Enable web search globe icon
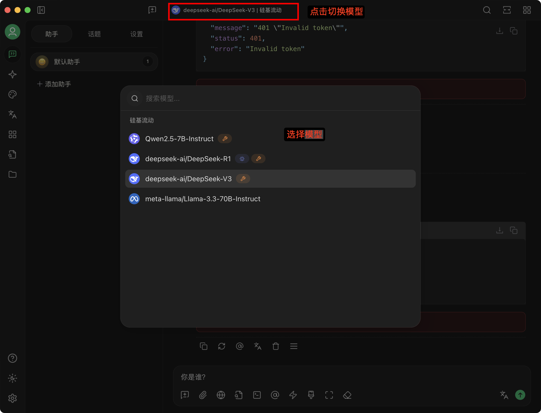 pos(221,395)
